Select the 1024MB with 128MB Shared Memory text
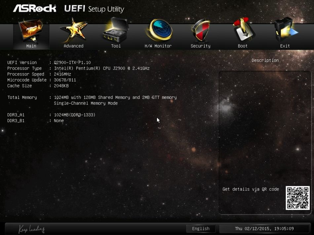This screenshot has width=314, height=235. [115, 98]
